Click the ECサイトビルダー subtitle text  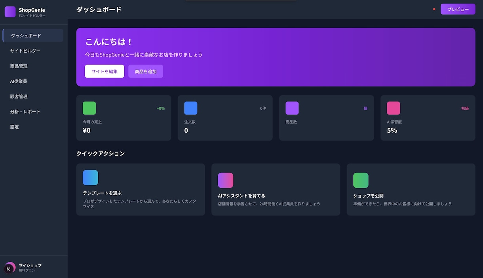(x=32, y=16)
